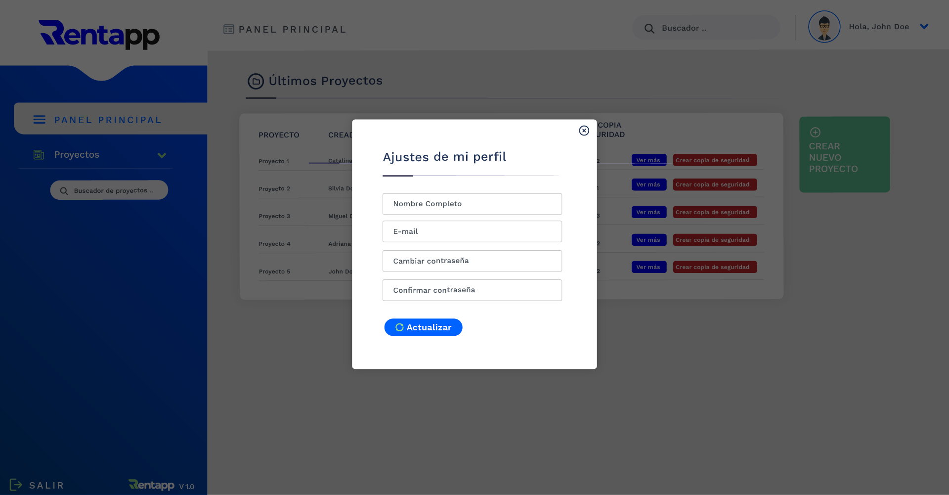
Task: Click Ver más for Proyecto 1
Action: pyautogui.click(x=648, y=160)
